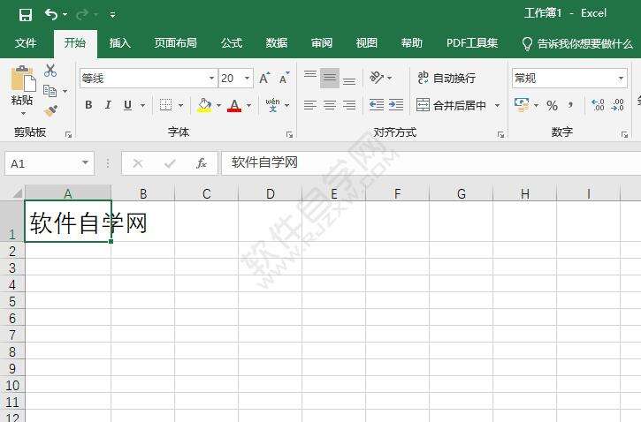
Task: Click the wén phonetic guide icon
Action: [272, 105]
